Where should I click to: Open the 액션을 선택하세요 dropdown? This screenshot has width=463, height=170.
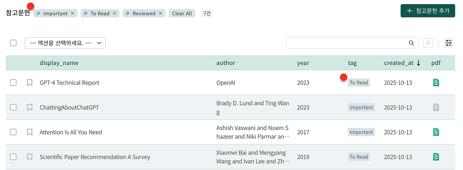point(65,43)
